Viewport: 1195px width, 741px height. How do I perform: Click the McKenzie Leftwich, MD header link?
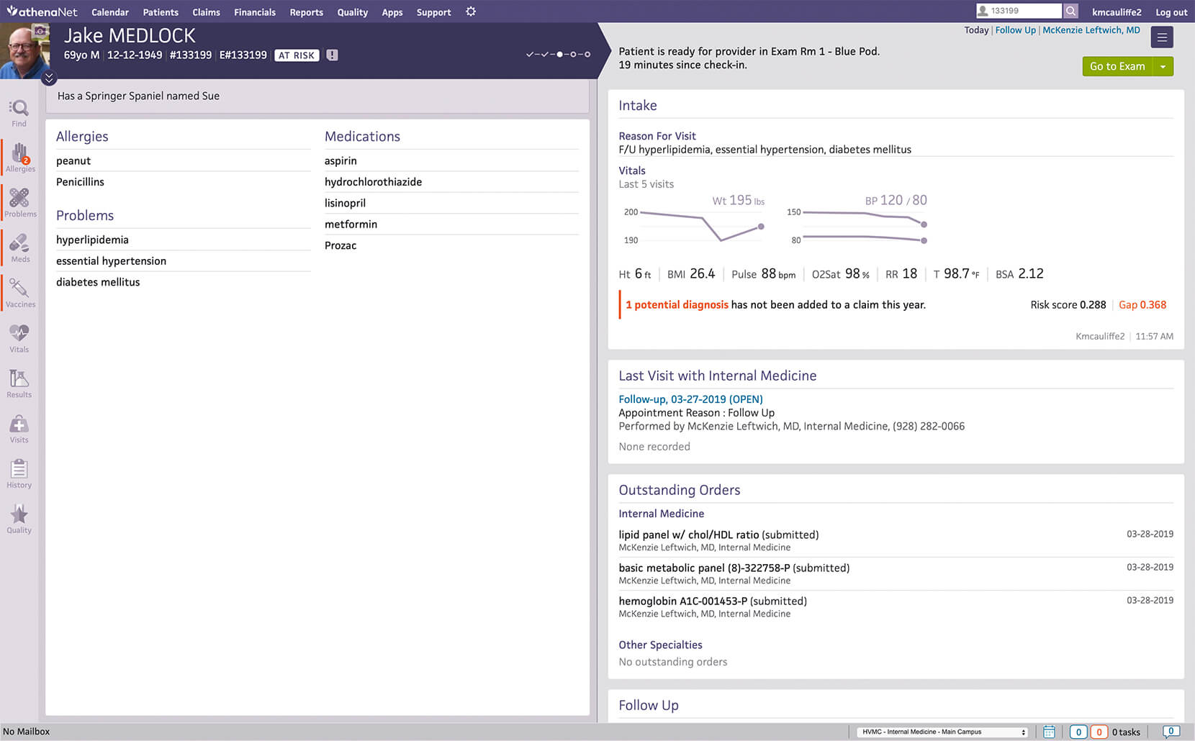pyautogui.click(x=1091, y=30)
